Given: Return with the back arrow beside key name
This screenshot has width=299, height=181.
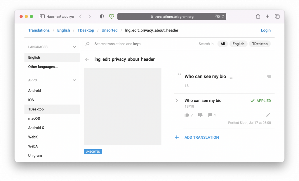Looking at the screenshot, I should [87, 59].
